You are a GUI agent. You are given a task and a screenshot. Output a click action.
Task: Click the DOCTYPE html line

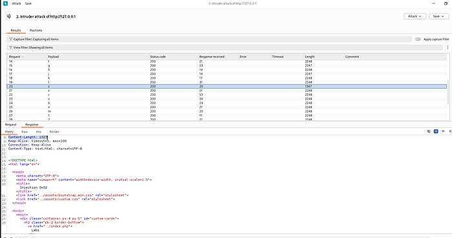pos(23,160)
